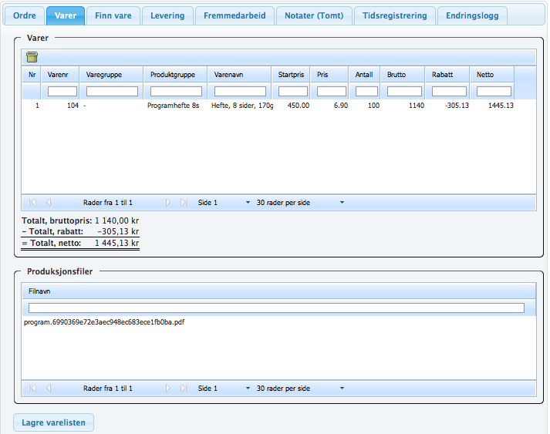Open rows-per-page dropdown in Produksjonsfiler

click(300, 389)
